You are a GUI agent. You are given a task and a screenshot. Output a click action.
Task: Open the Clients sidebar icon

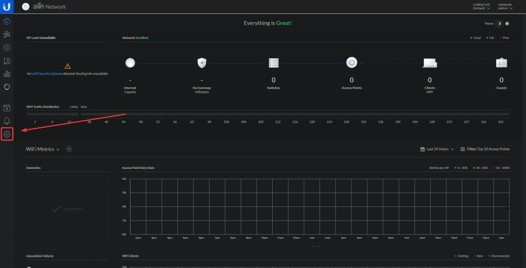[x=7, y=61]
